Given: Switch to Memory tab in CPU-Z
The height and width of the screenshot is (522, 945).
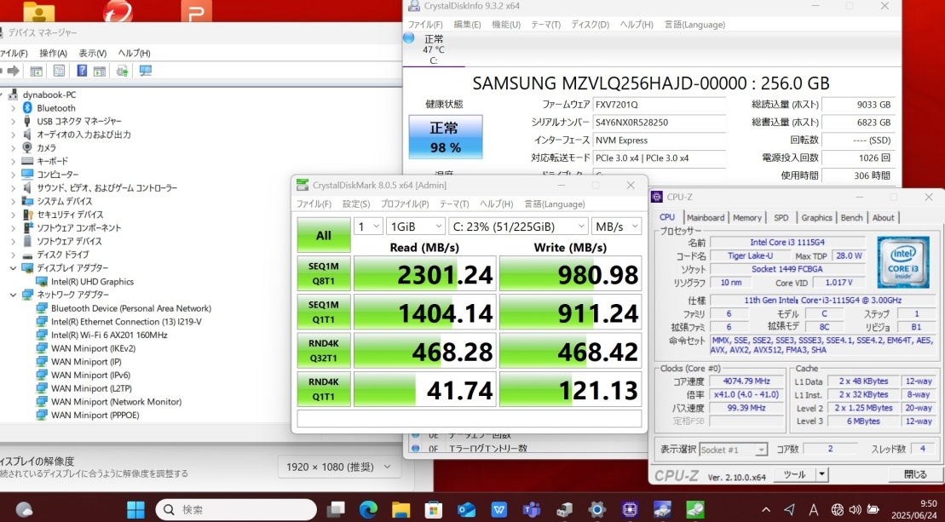Looking at the screenshot, I should click(x=746, y=217).
